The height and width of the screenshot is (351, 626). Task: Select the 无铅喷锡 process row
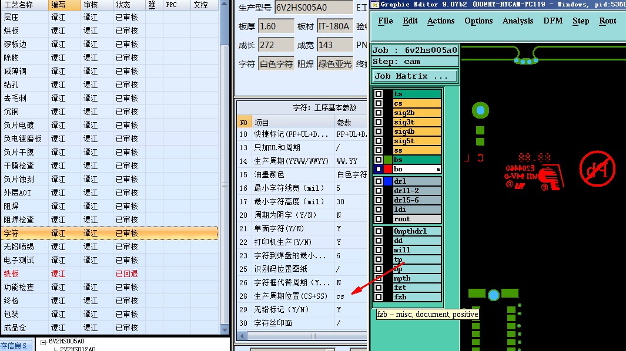(109, 247)
